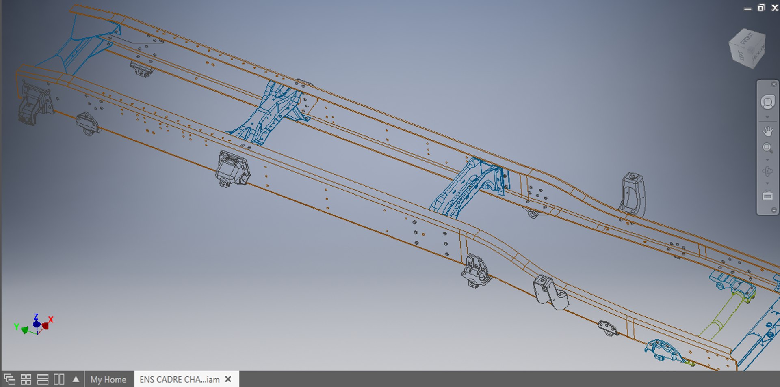Activate the Orbit tool
780x387 pixels.
point(767,171)
